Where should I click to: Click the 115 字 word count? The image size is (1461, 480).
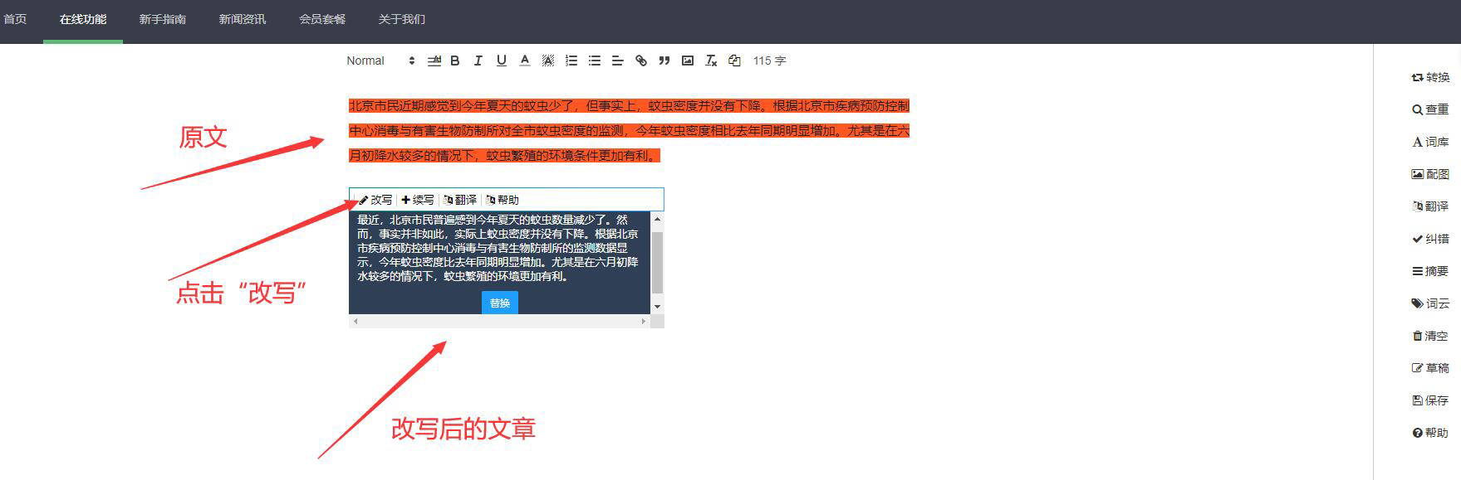pos(769,61)
